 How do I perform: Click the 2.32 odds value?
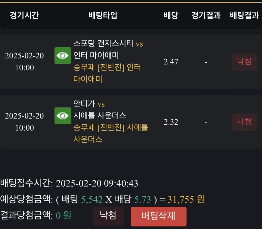tap(171, 122)
